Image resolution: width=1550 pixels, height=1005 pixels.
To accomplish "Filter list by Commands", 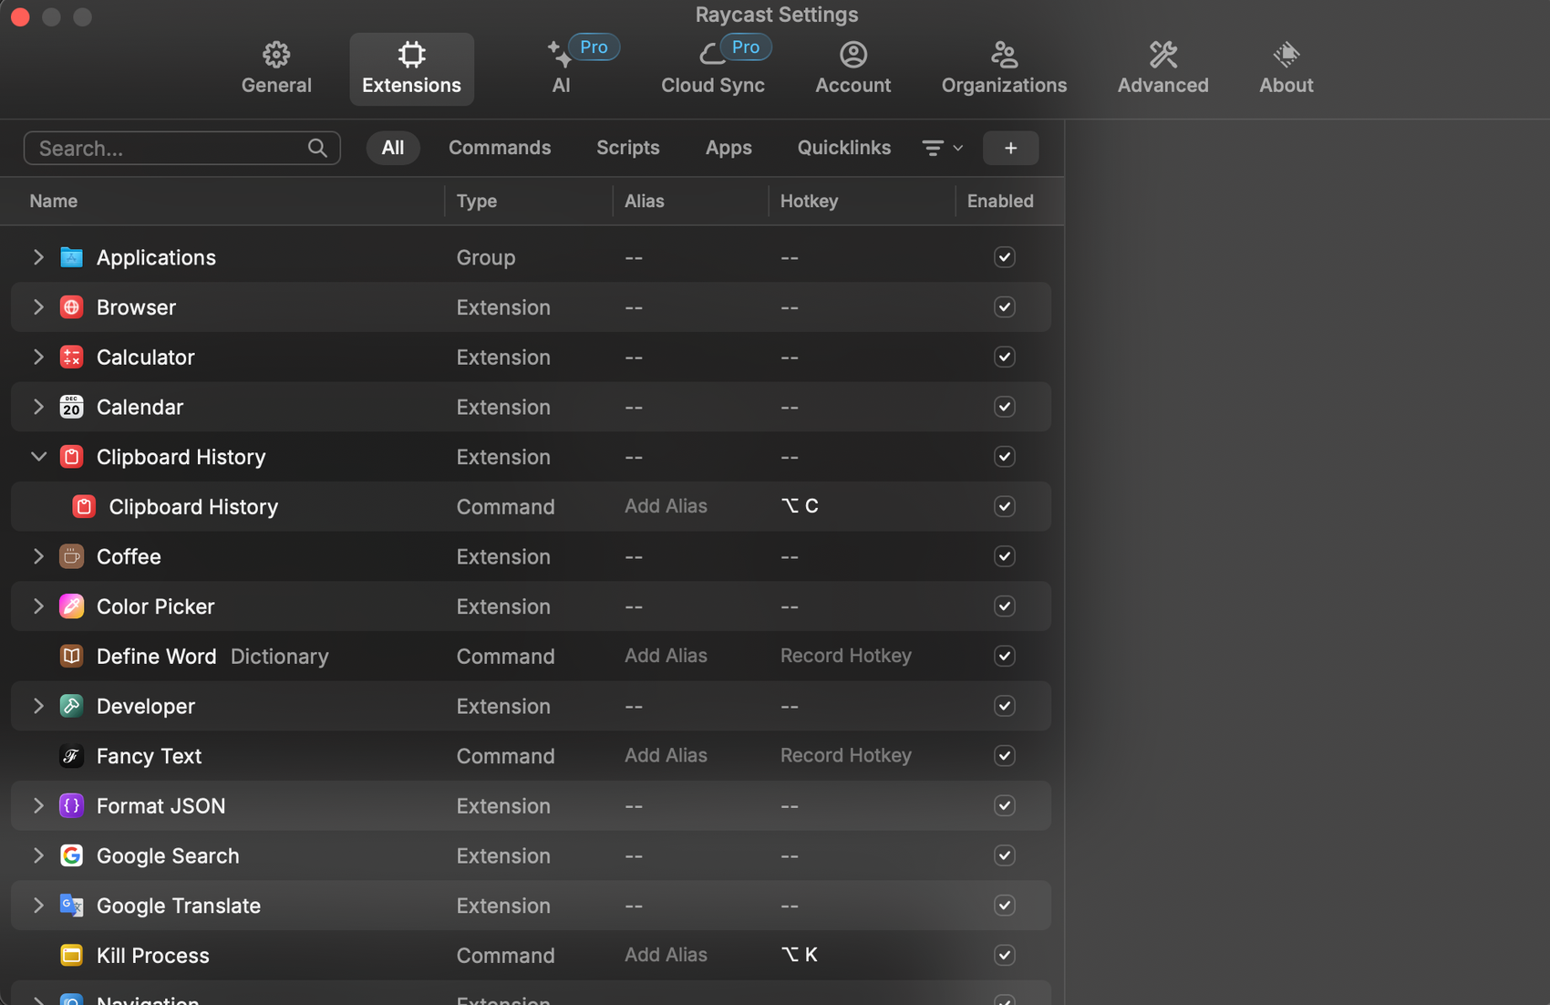I will [x=500, y=148].
